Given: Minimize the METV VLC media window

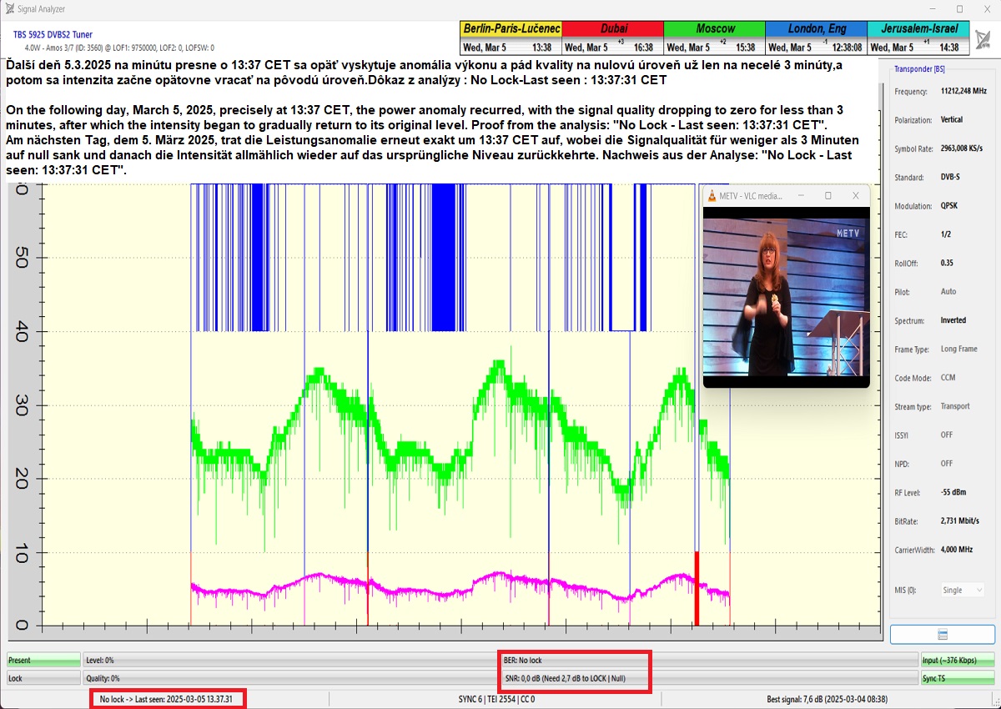Looking at the screenshot, I should point(800,196).
